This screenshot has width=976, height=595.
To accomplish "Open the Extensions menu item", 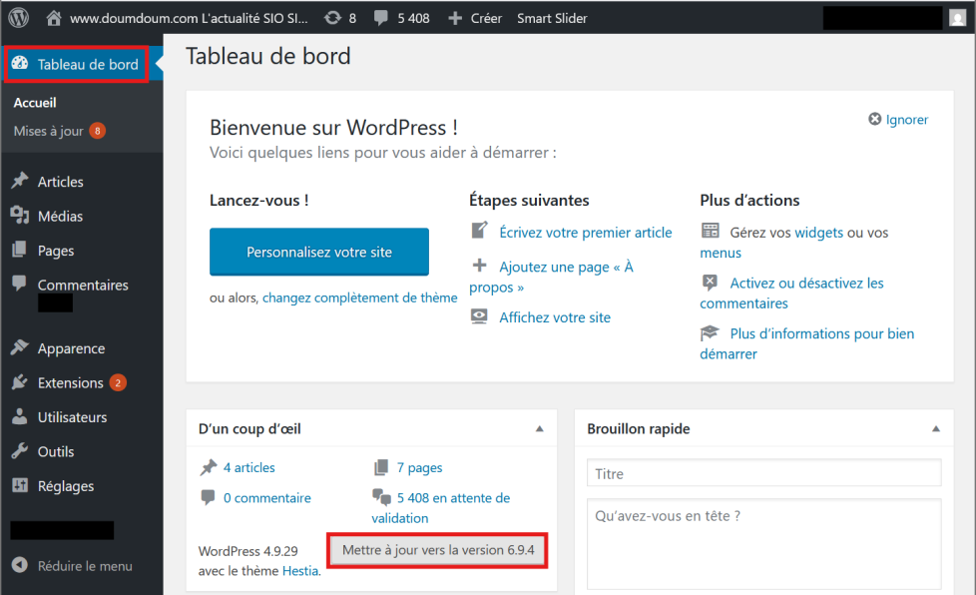I will [x=70, y=383].
